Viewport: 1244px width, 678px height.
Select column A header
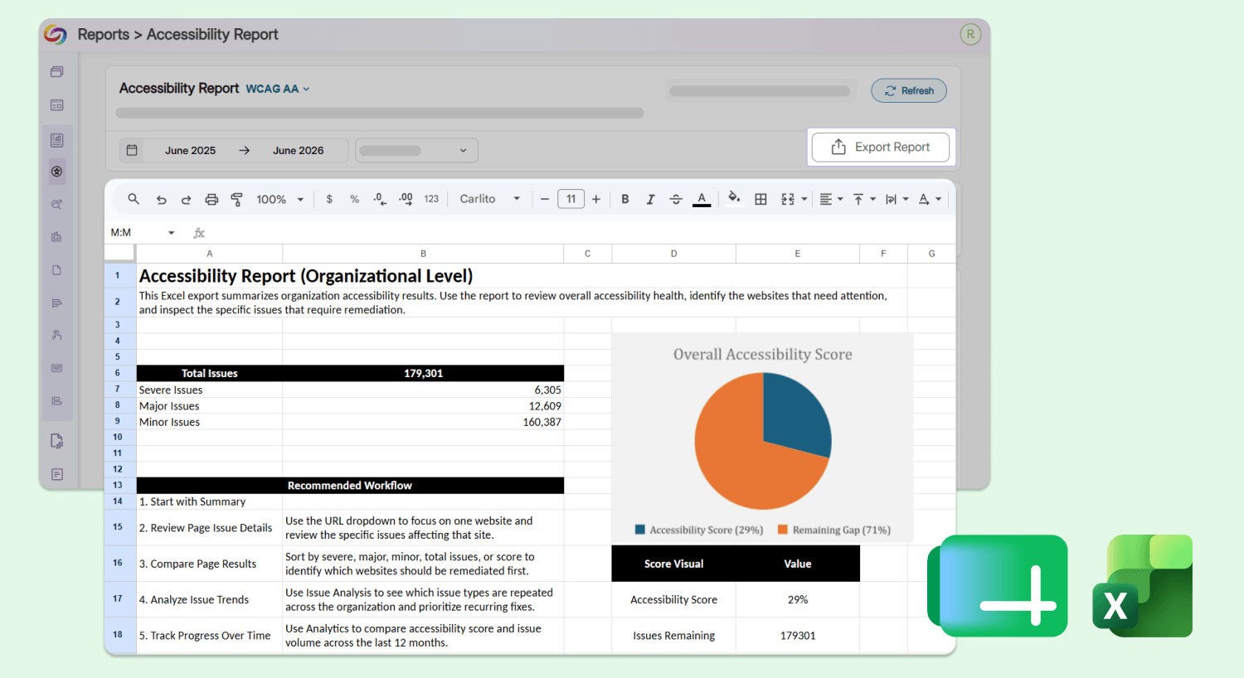click(210, 254)
